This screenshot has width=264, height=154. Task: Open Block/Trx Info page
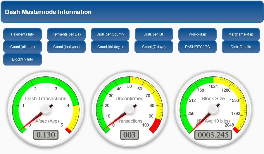[x=23, y=59]
